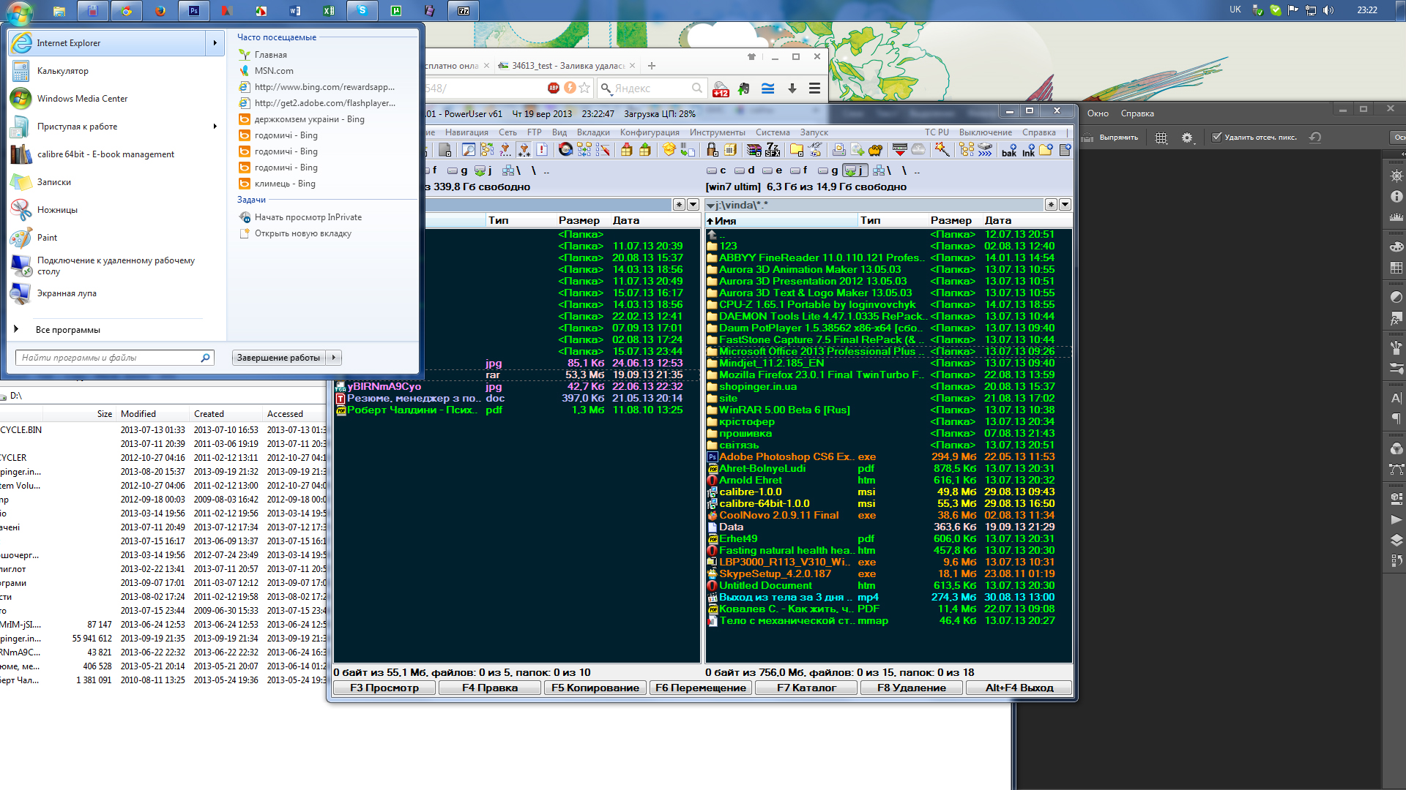Click the reset crop arrow icon

(1315, 137)
